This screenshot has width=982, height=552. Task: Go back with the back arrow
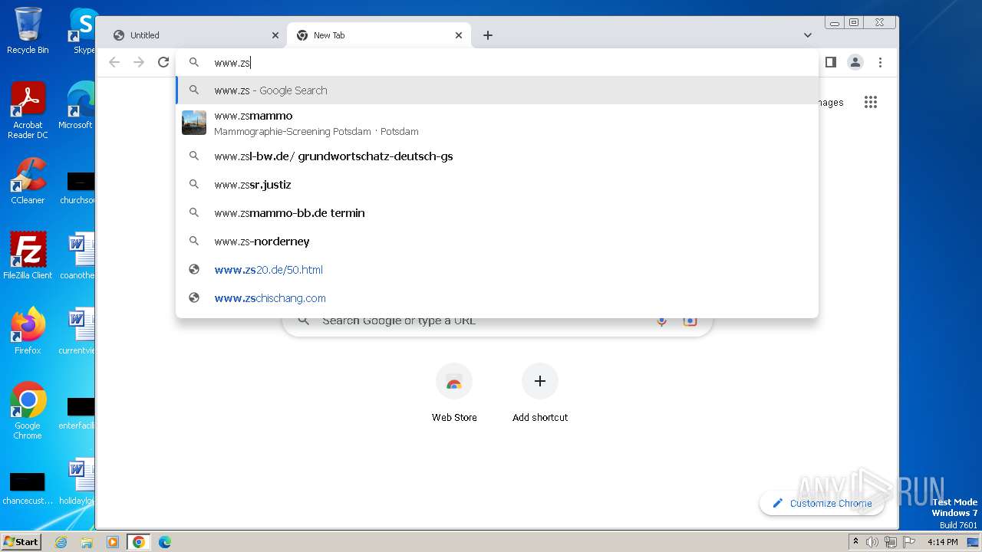114,62
